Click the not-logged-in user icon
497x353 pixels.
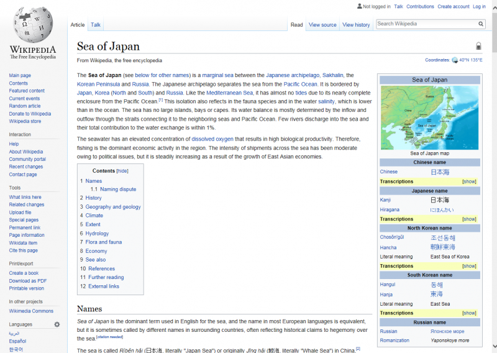(360, 6)
